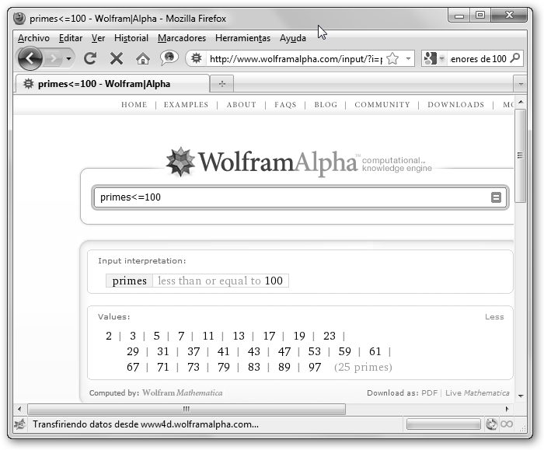544x450 pixels.
Task: Open the back/forward history dropdown arrow
Action: 69,59
